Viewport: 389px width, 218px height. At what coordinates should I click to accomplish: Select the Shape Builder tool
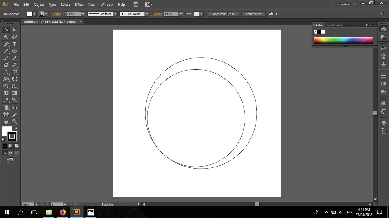pyautogui.click(x=6, y=86)
